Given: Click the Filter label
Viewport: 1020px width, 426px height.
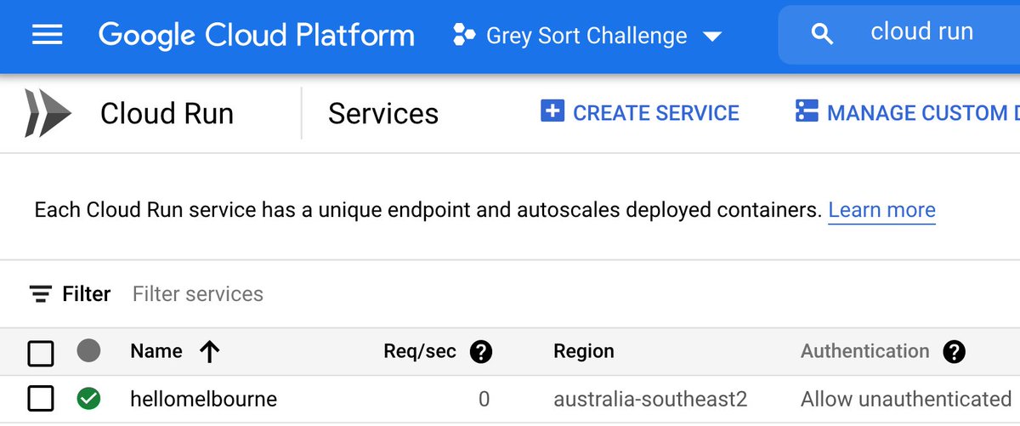Looking at the screenshot, I should 87,294.
